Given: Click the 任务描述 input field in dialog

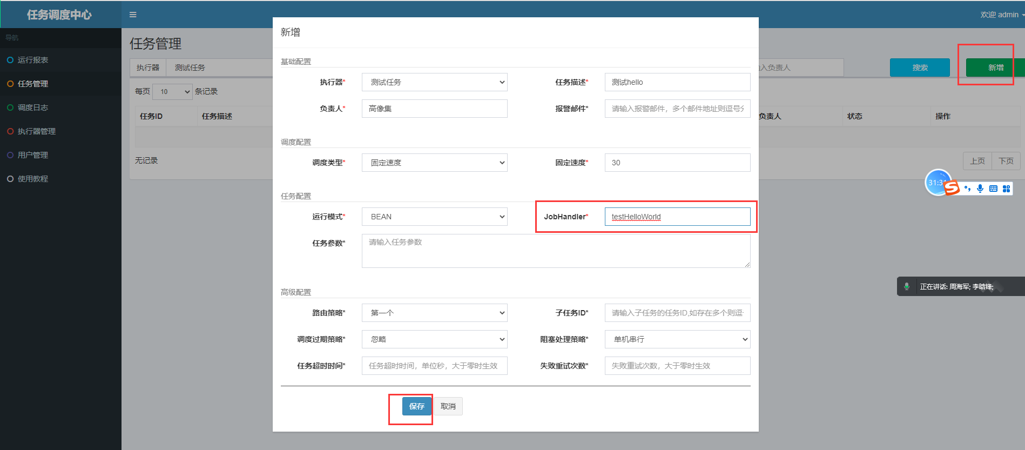Looking at the screenshot, I should click(678, 82).
